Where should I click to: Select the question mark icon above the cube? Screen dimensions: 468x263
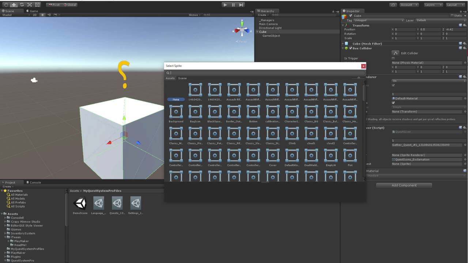(x=123, y=75)
